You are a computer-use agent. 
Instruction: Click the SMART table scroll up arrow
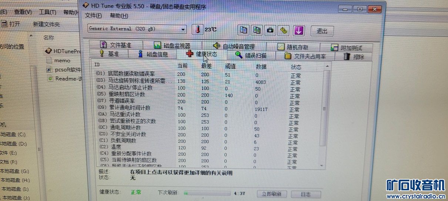tap(327, 66)
